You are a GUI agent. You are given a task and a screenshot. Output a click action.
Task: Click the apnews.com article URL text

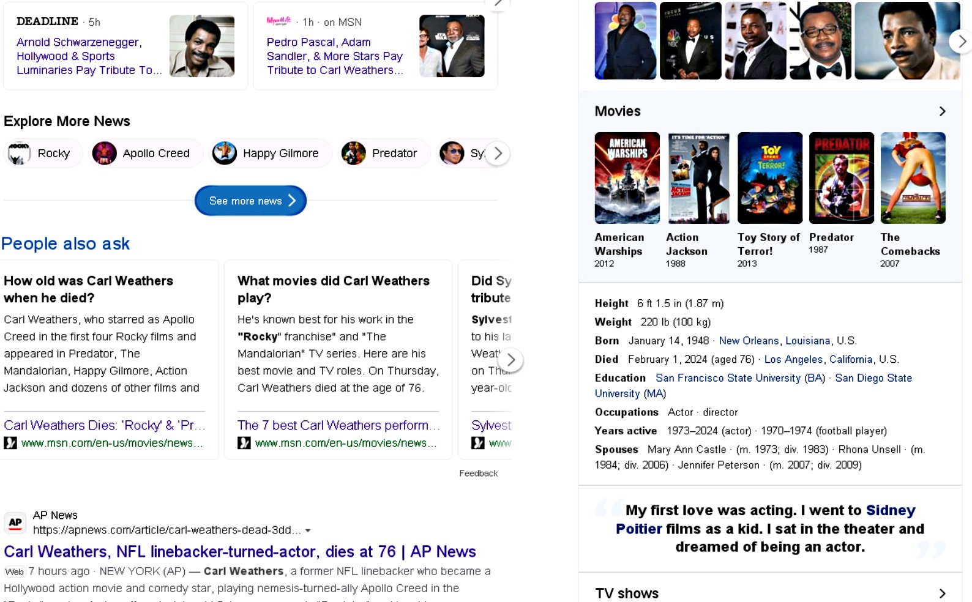click(166, 530)
